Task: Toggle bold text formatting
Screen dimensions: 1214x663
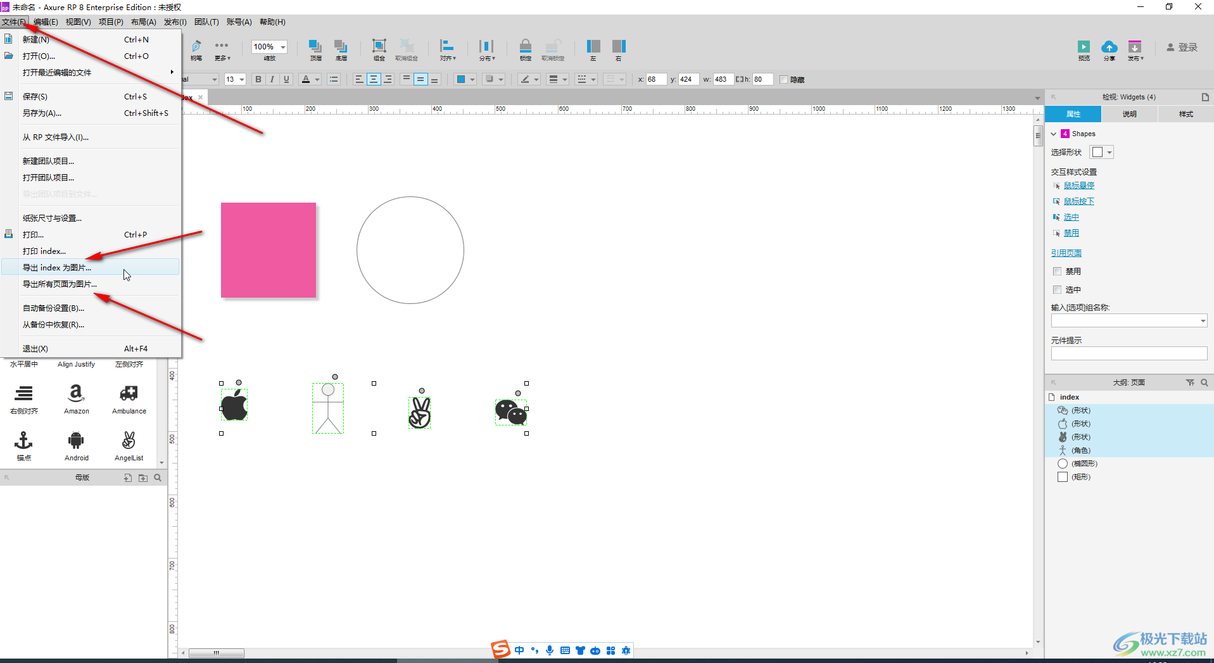Action: [258, 79]
